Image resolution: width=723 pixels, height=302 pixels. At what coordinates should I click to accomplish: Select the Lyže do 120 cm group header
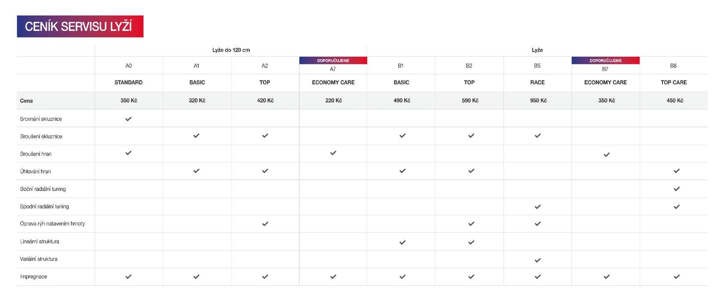231,50
